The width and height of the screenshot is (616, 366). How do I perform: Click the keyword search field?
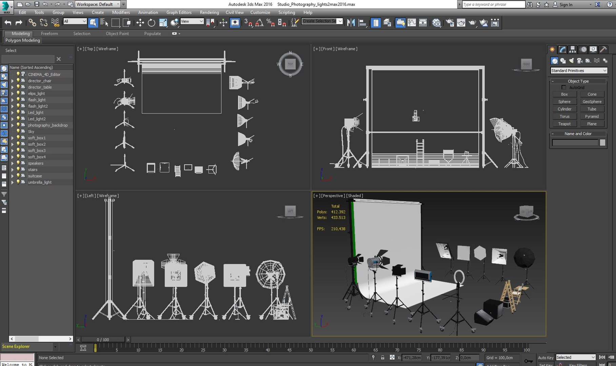click(x=493, y=4)
